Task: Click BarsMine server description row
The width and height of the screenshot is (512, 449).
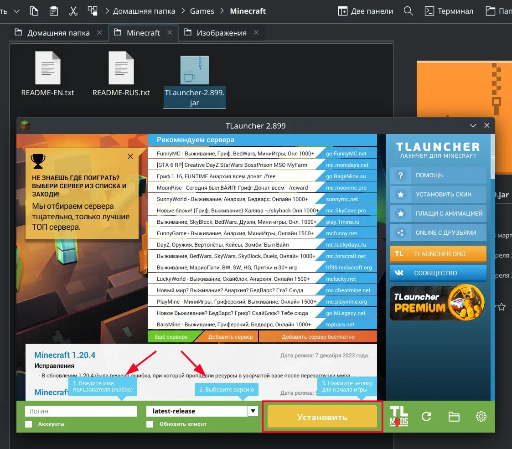Action: click(x=233, y=325)
